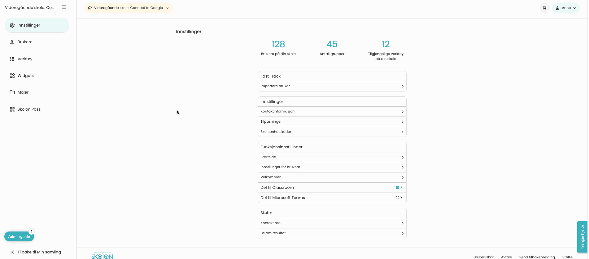Click the Send tilbakemelding footer link
Image resolution: width=589 pixels, height=259 pixels.
pos(537,257)
